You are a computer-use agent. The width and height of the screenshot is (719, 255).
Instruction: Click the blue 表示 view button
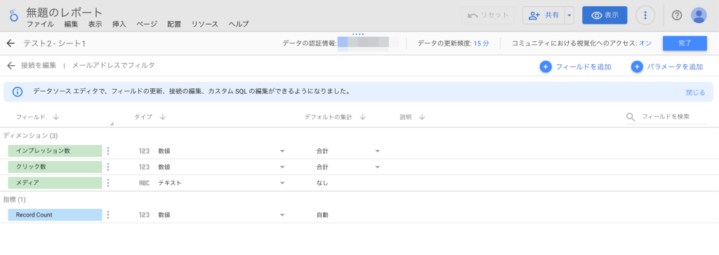pyautogui.click(x=605, y=15)
